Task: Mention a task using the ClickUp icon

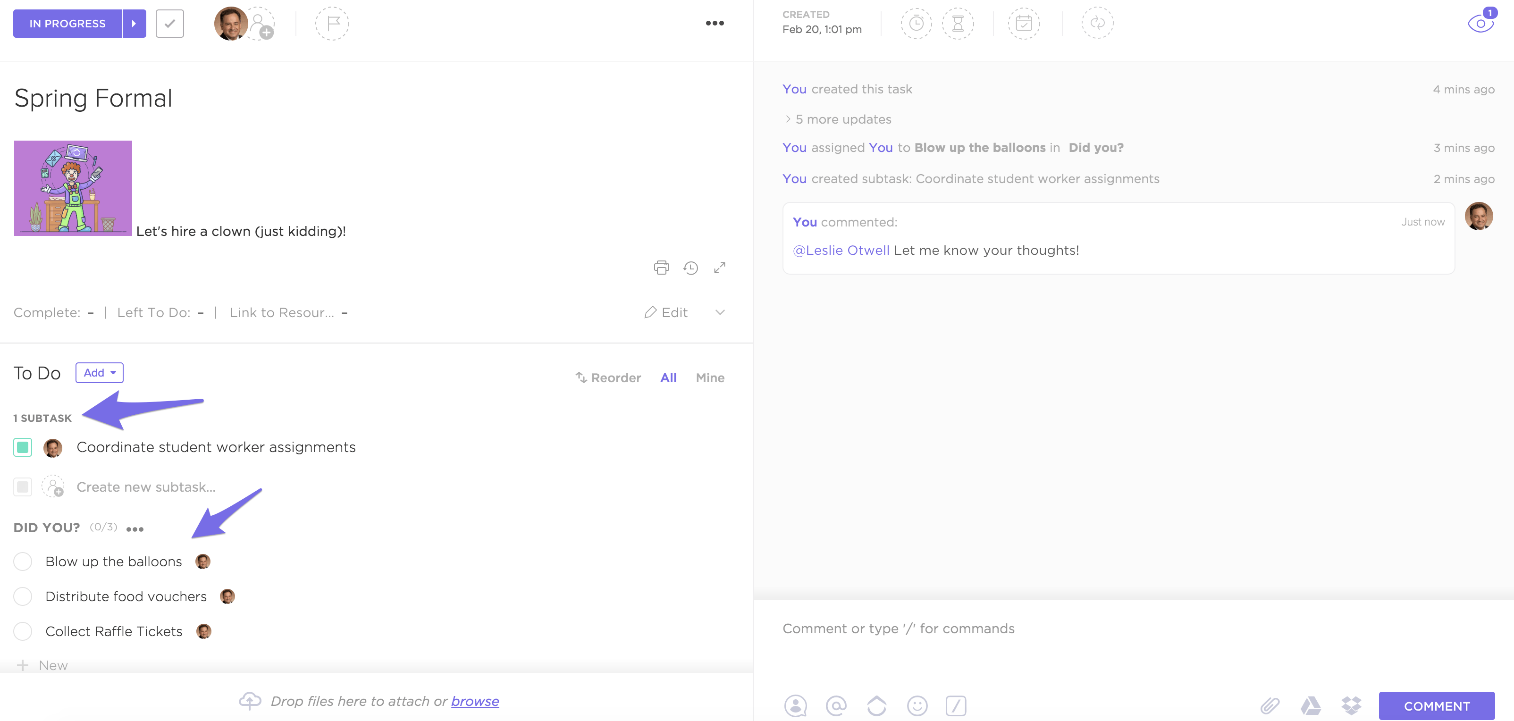Action: 877,706
